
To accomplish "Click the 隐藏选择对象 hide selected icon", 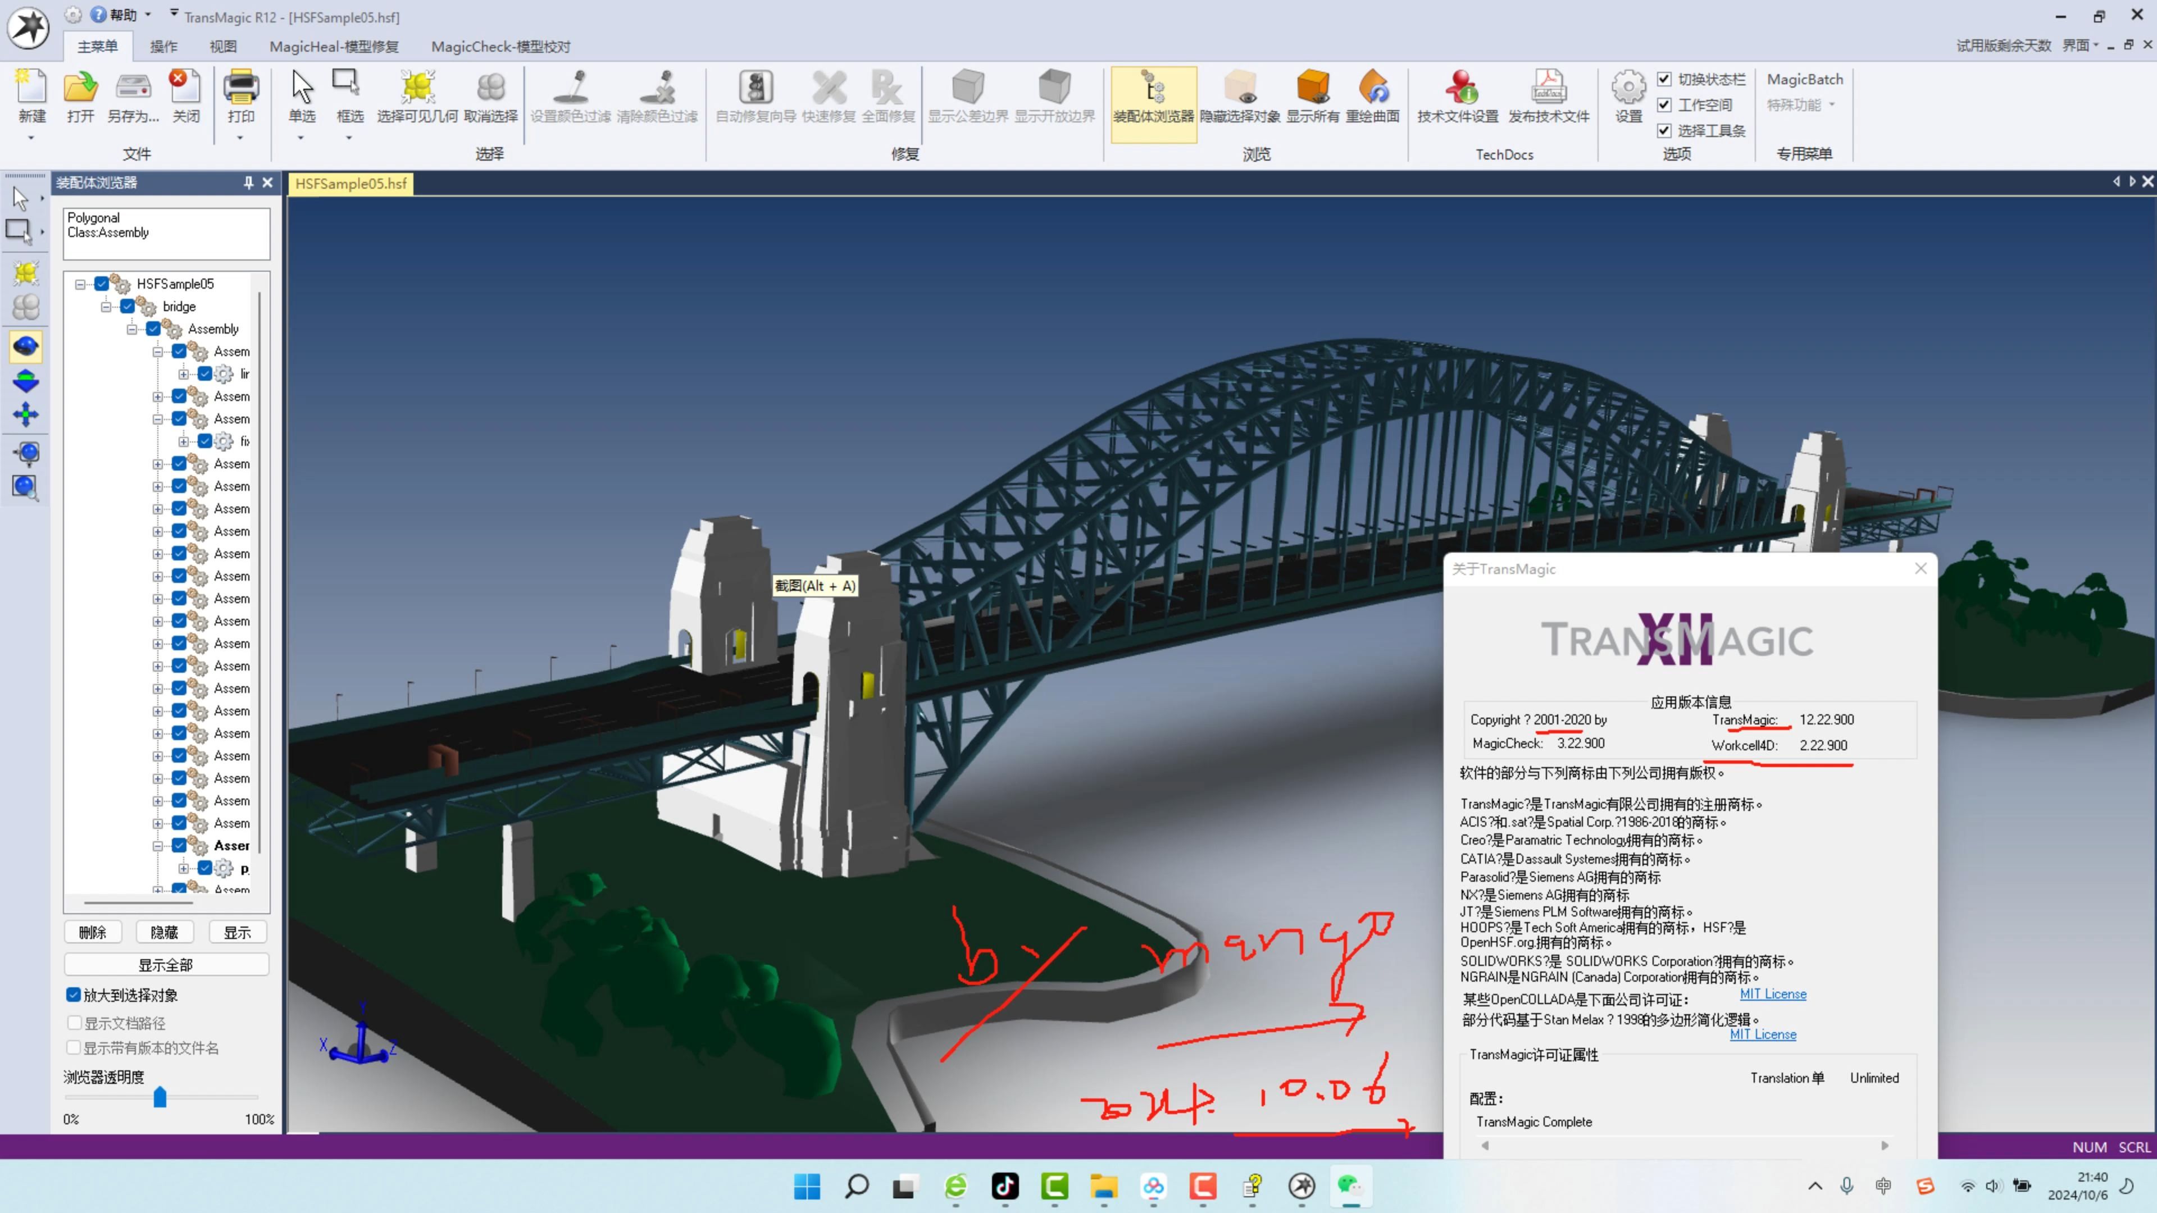I will [1239, 86].
